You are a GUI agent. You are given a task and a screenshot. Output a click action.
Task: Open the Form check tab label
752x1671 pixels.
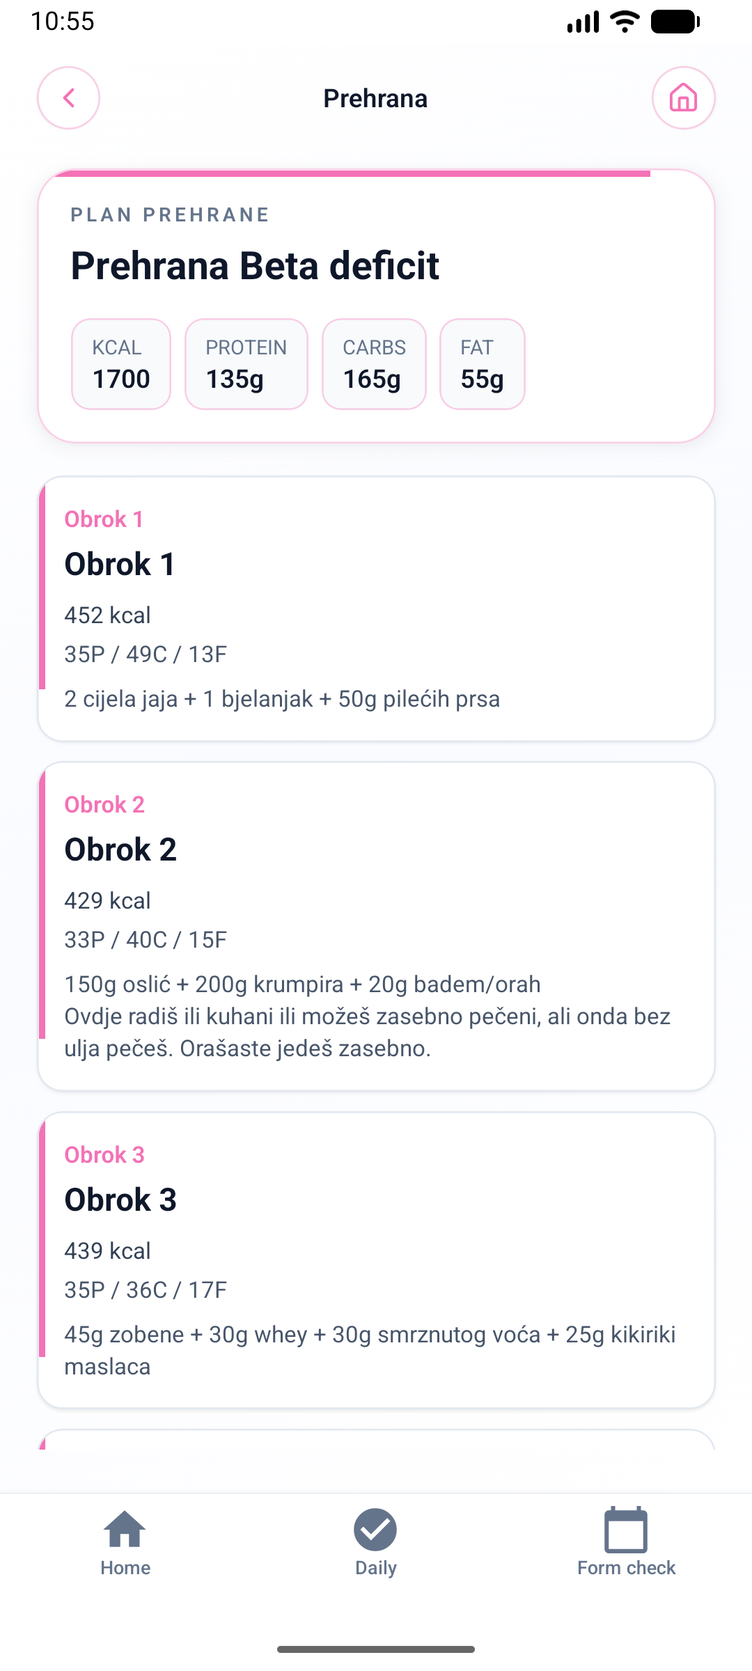pos(627,1568)
